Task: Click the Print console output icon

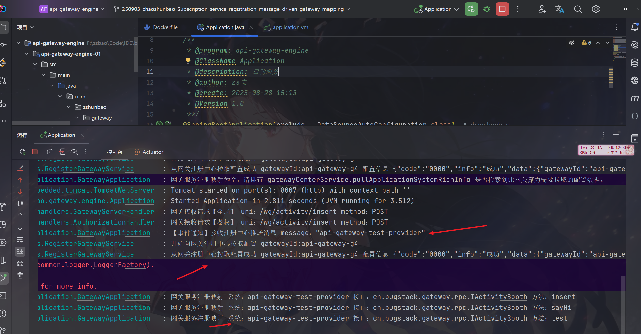Action: [20, 263]
